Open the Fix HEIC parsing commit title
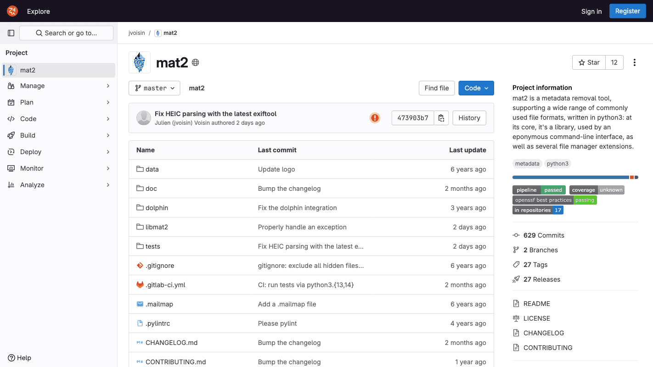This screenshot has width=653, height=367. tap(216, 114)
